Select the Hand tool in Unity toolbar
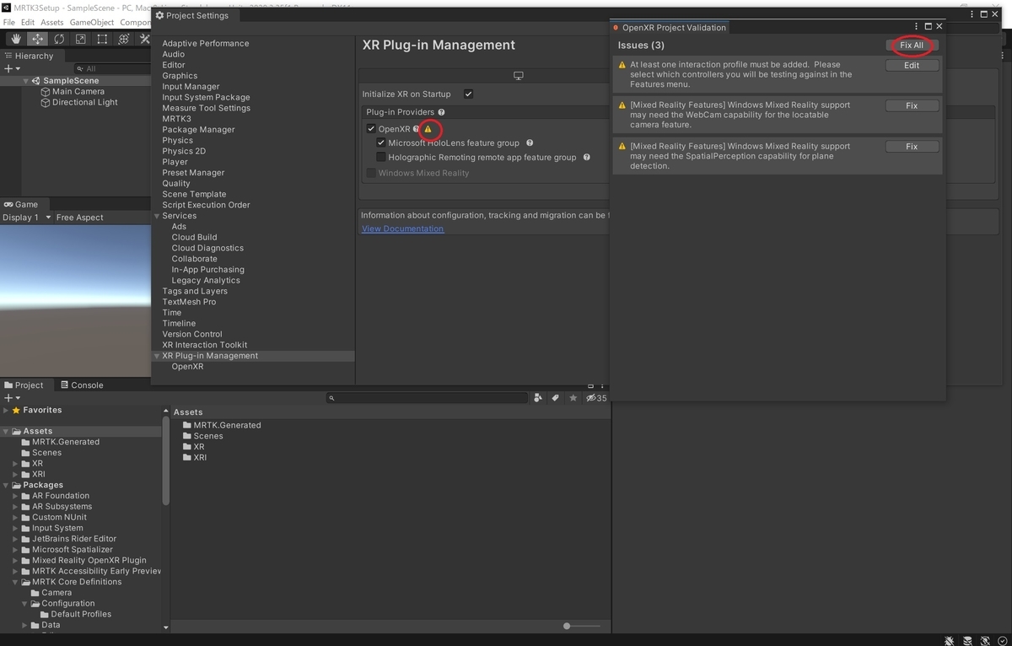The width and height of the screenshot is (1012, 646). point(16,39)
